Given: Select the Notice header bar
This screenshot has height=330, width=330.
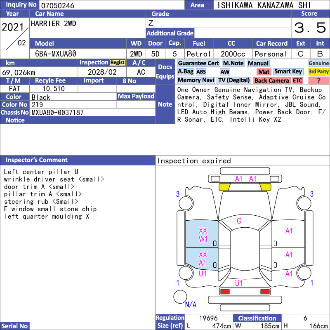Looking at the screenshot, I should click(x=78, y=120).
